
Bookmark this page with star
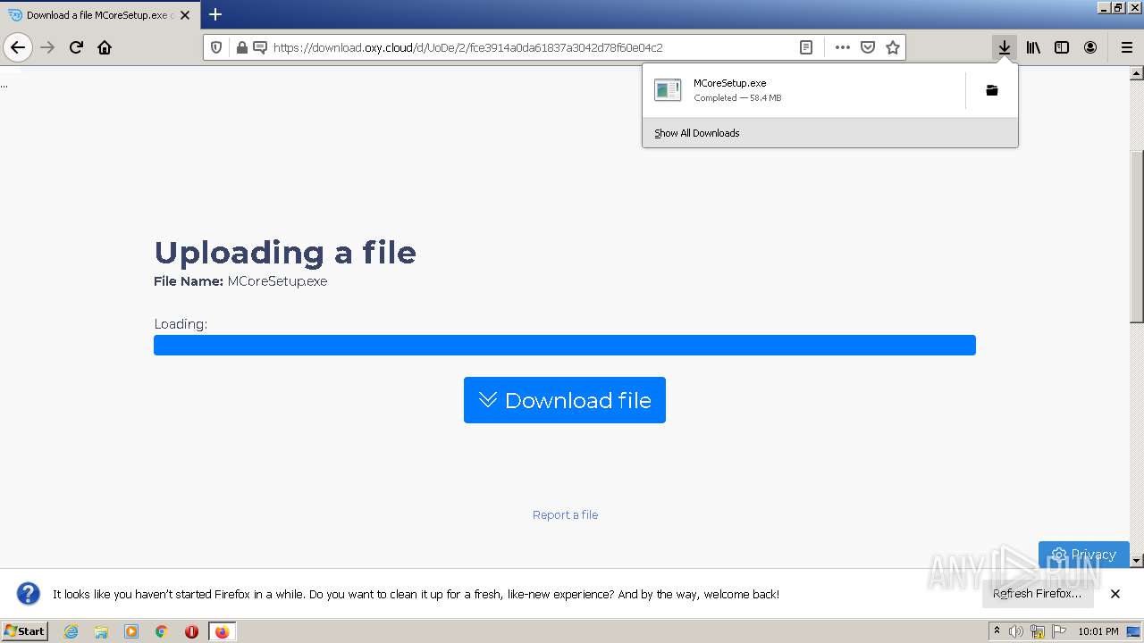892,47
